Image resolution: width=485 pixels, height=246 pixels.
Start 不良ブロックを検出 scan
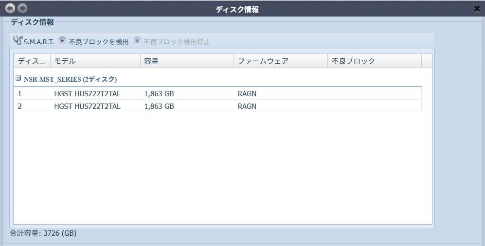click(93, 41)
